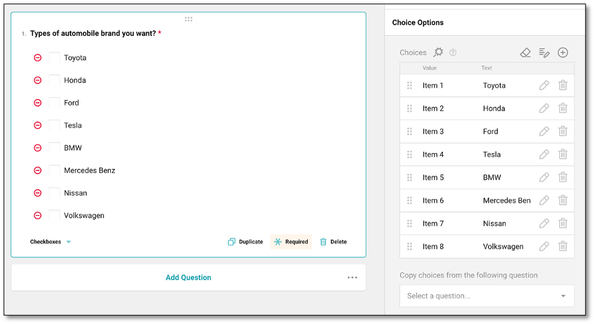This screenshot has width=595, height=324.
Task: Open the Checkboxes question type dropdown
Action: click(50, 241)
